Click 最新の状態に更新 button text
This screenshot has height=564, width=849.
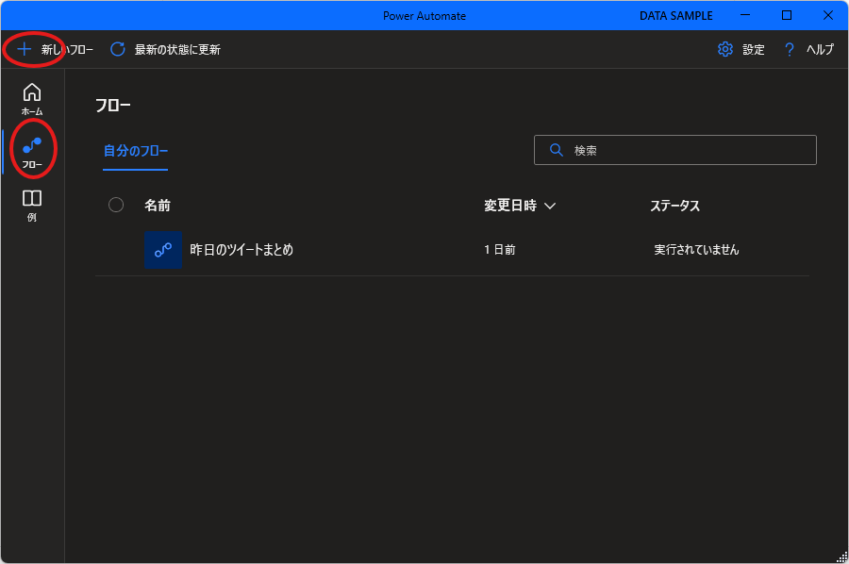[x=177, y=50]
